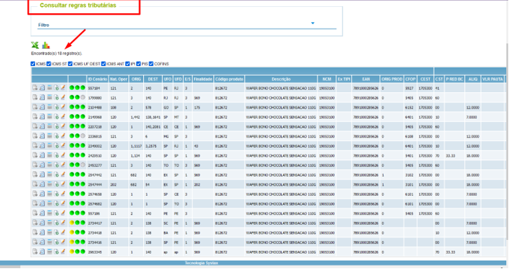The image size is (511, 273).
Task: Open first document icon for scenario 2429510
Action: click(x=35, y=155)
